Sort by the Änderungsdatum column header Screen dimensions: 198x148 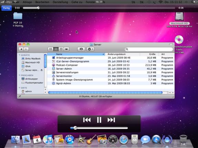click(x=122, y=54)
